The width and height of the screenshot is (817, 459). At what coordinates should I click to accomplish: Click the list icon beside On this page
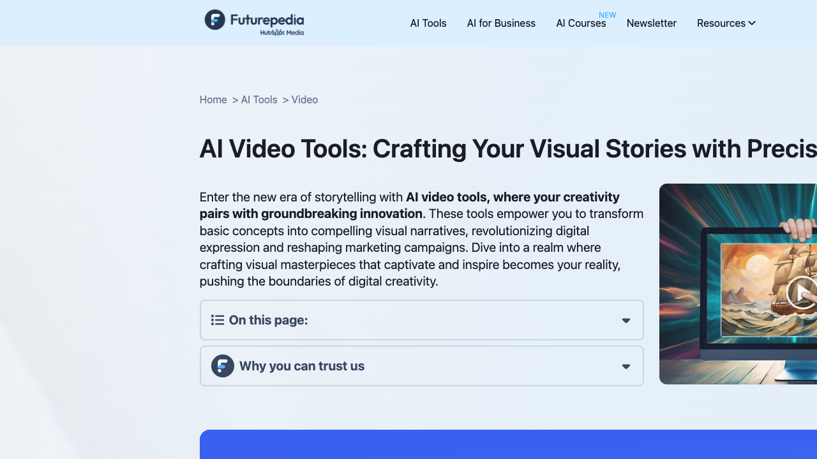[x=218, y=320]
